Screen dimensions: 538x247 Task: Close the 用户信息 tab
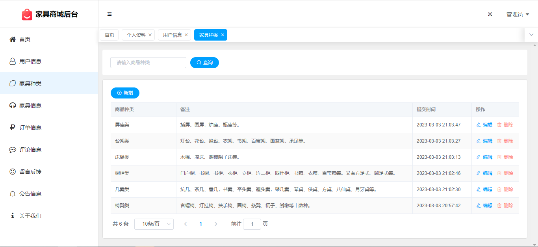[x=186, y=35]
